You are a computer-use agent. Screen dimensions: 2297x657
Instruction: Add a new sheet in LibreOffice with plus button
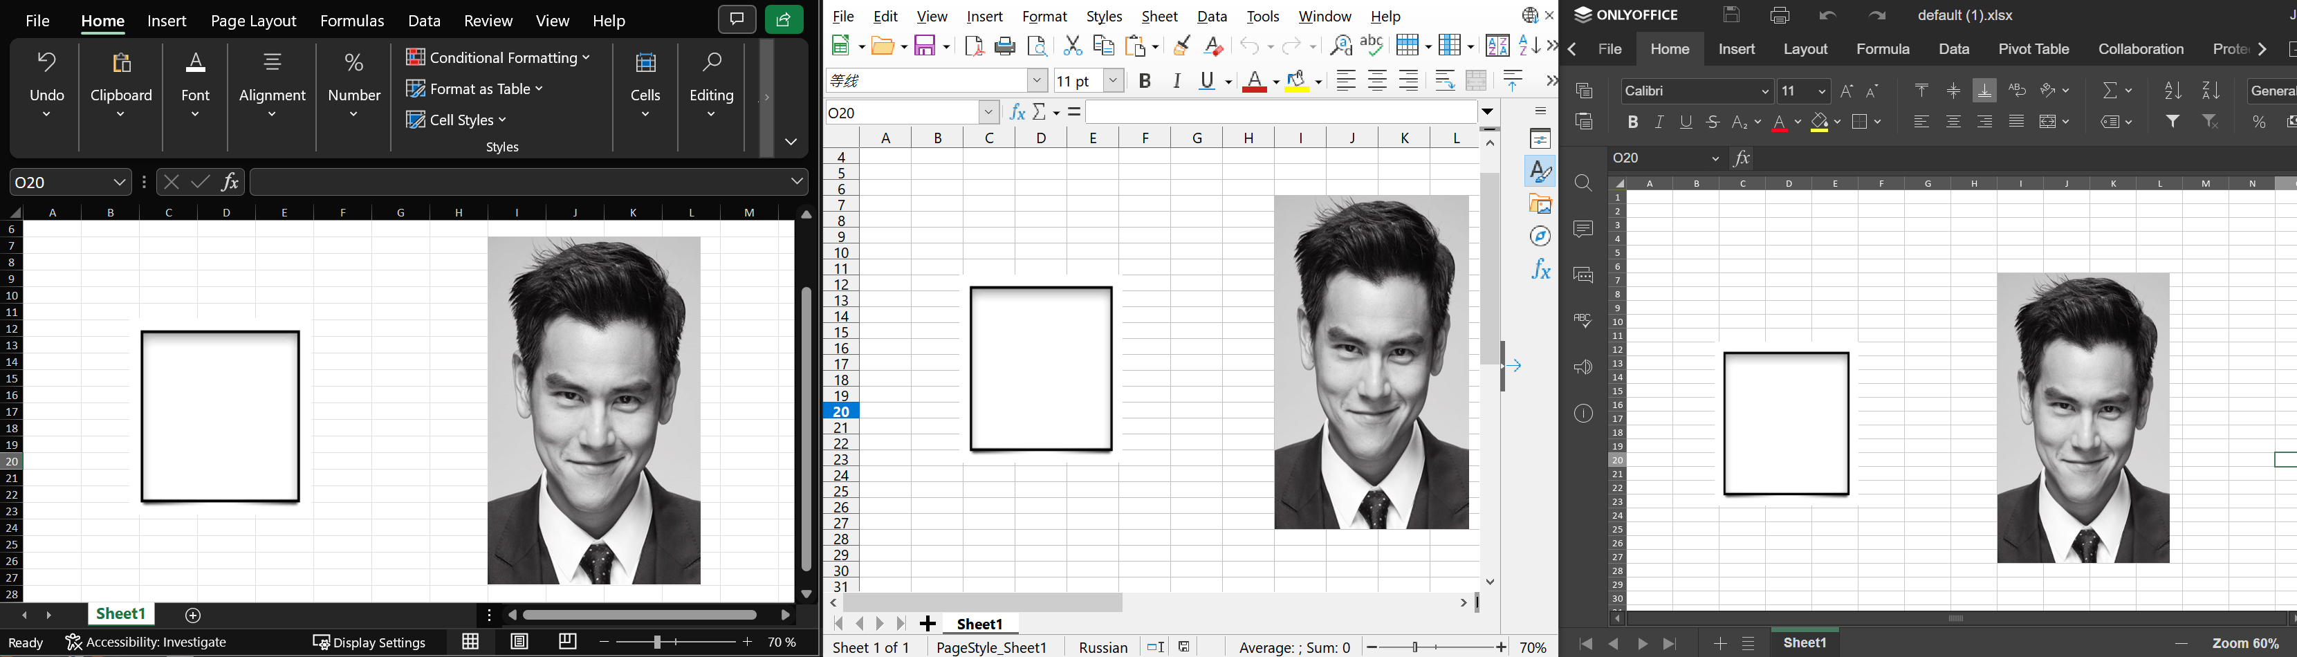[928, 623]
